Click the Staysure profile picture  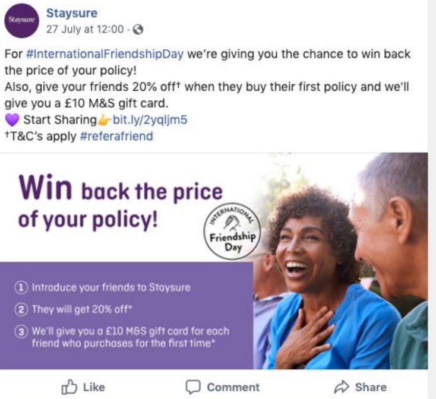[22, 21]
